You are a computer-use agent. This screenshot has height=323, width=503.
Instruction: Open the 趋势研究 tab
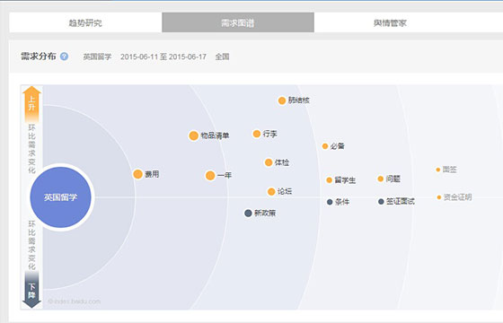pyautogui.click(x=85, y=22)
